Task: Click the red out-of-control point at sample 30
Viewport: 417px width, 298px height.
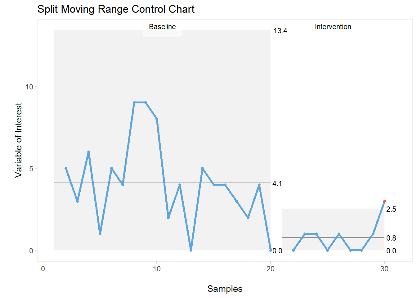Action: pyautogui.click(x=384, y=201)
